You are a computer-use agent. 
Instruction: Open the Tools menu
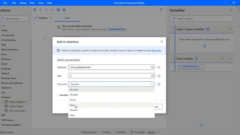coord(32,3)
